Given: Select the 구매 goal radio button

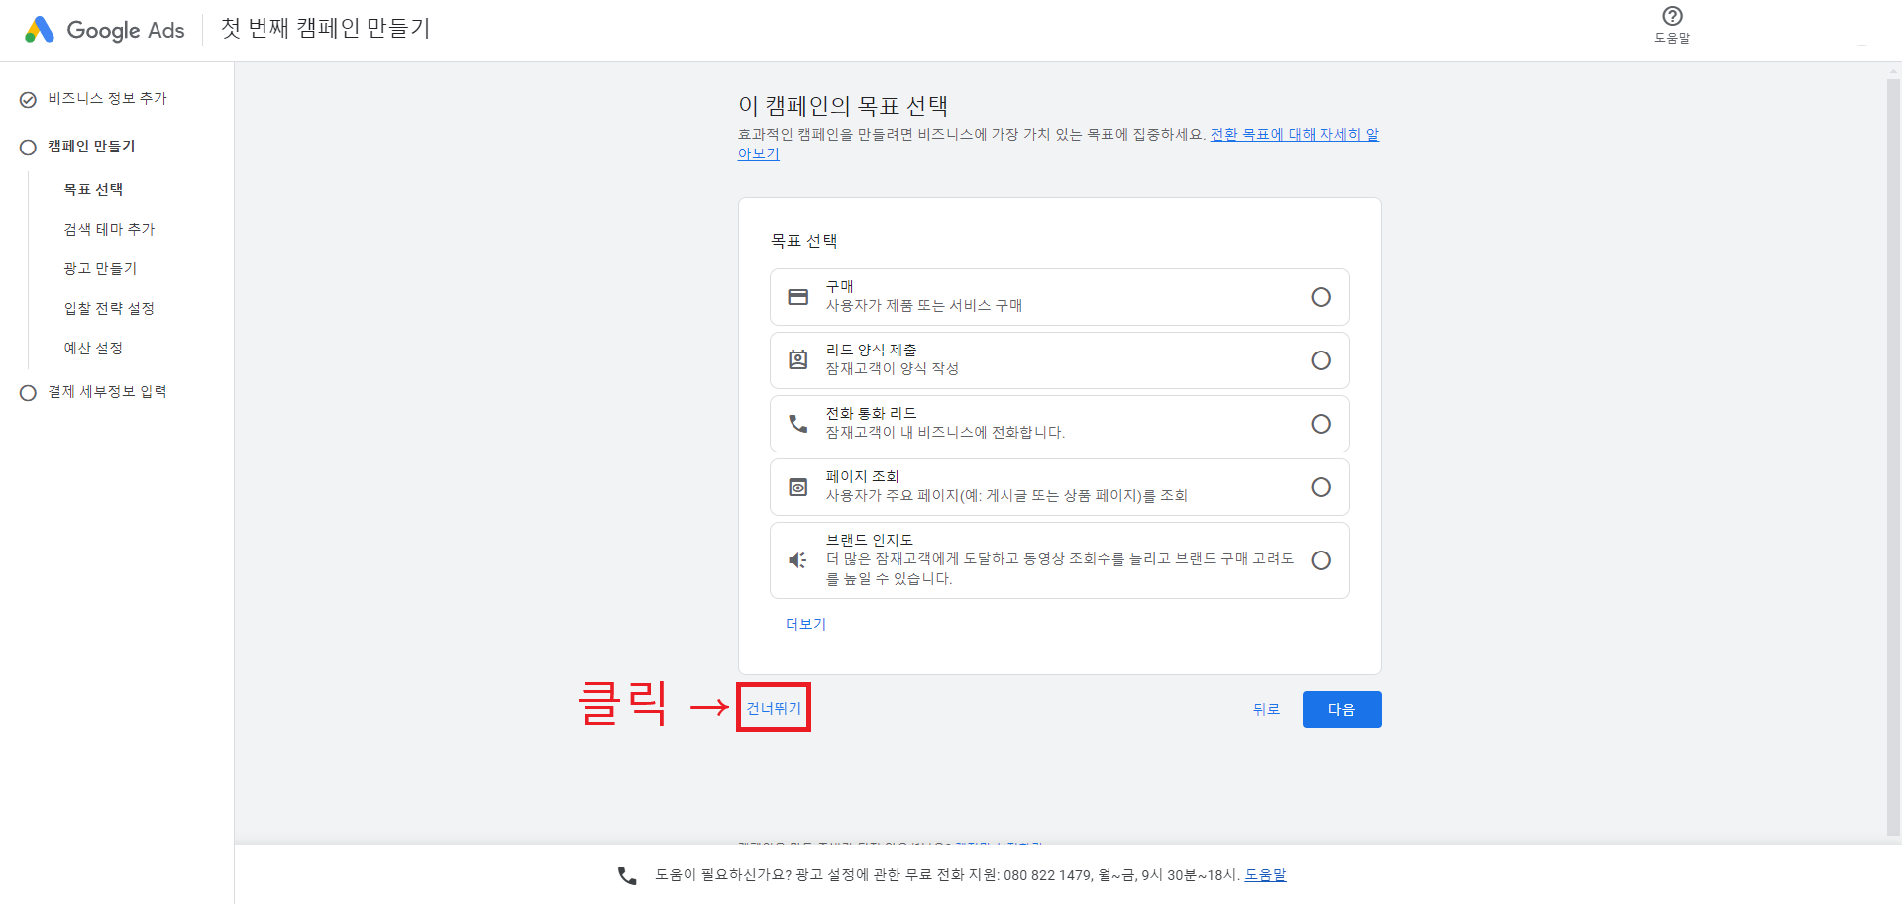Looking at the screenshot, I should pyautogui.click(x=1321, y=296).
